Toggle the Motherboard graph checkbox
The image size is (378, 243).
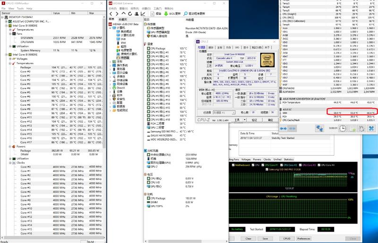(233, 165)
